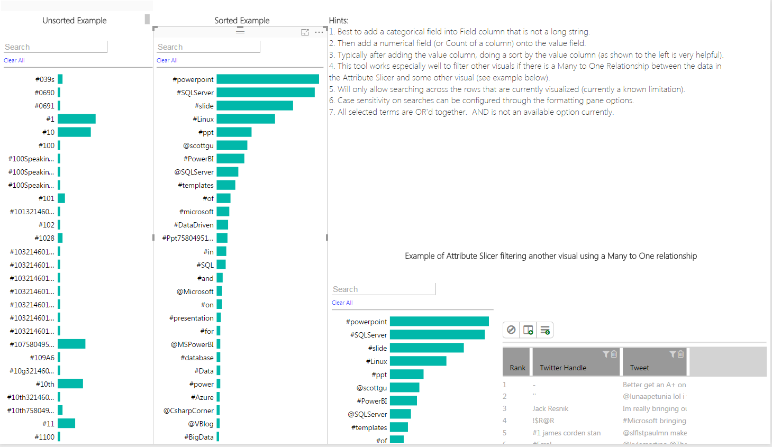The width and height of the screenshot is (772, 447).
Task: Grab the drag handle atop Sorted Example visual
Action: tap(240, 32)
